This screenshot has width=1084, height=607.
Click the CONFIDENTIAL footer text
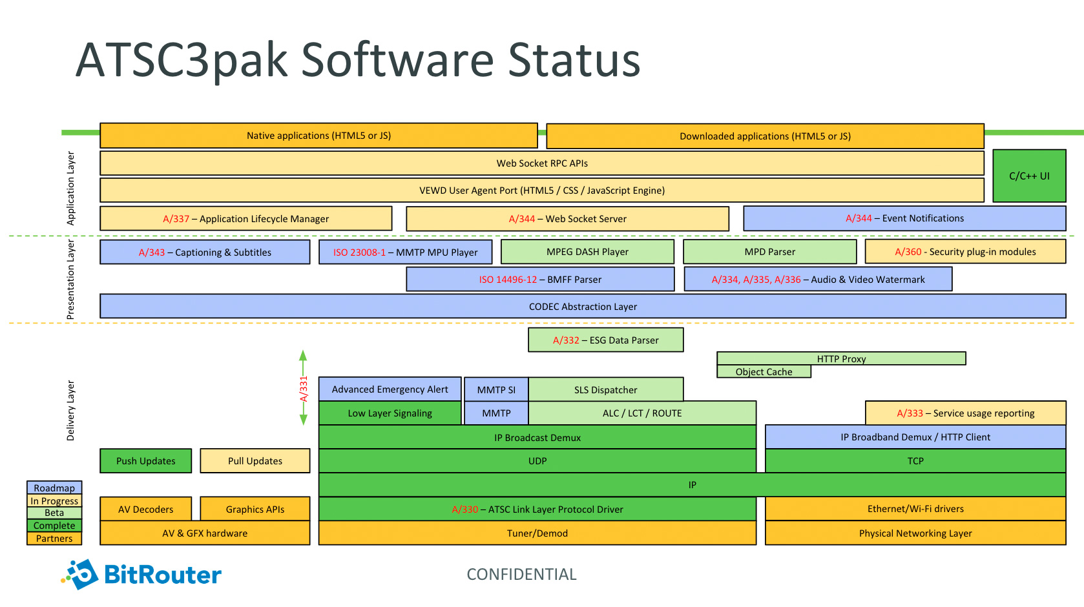click(521, 574)
